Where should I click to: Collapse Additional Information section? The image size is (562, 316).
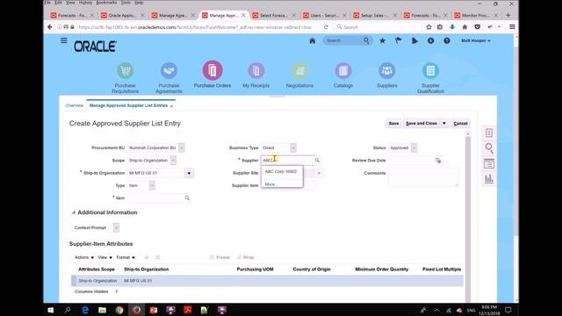tap(74, 212)
